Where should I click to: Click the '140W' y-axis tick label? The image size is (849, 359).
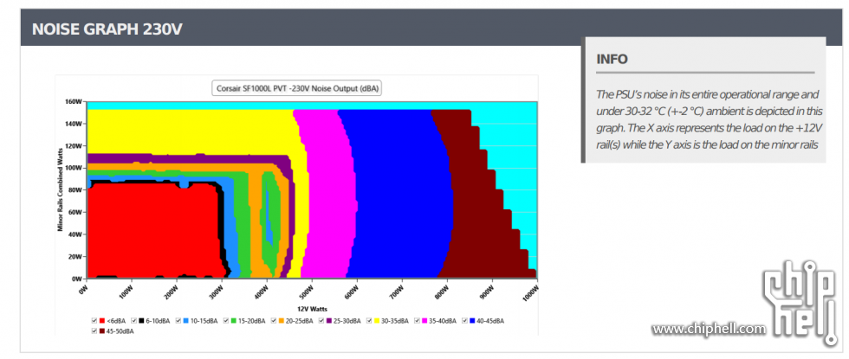point(74,123)
